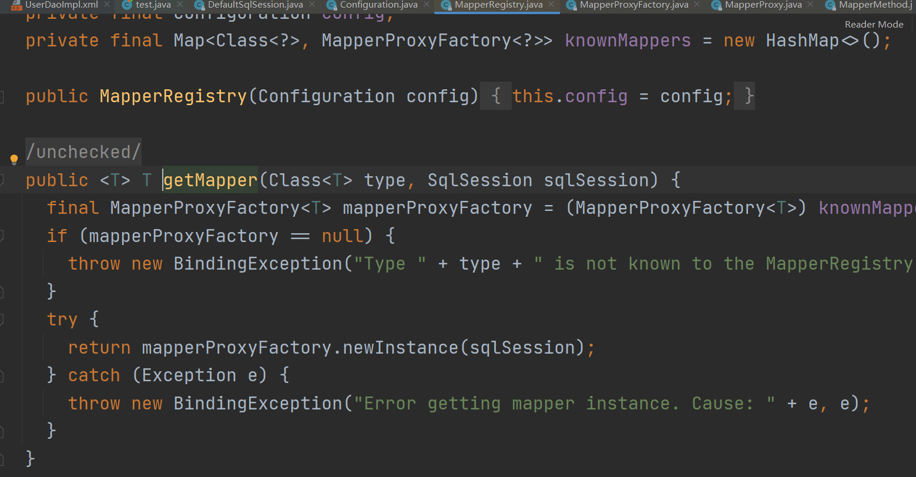Screen dimensions: 916x477
Task: Open the MapperProxy.java tab
Action: pos(763,5)
